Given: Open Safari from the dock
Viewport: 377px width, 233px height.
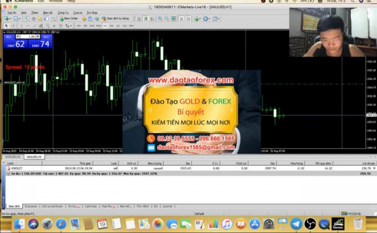Looking at the screenshot, I should (61, 224).
